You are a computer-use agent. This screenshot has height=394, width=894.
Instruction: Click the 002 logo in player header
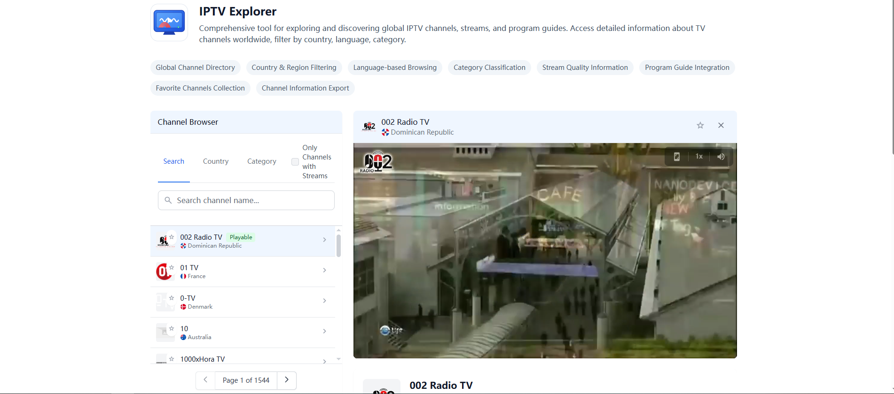click(x=369, y=126)
